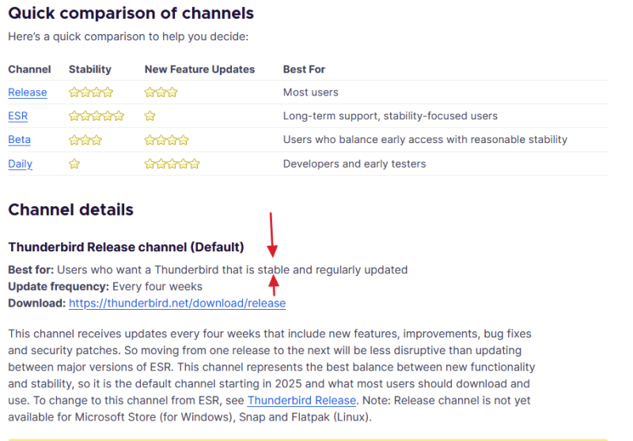Follow the inline "Thunderbird Release" paragraph link

tap(302, 401)
